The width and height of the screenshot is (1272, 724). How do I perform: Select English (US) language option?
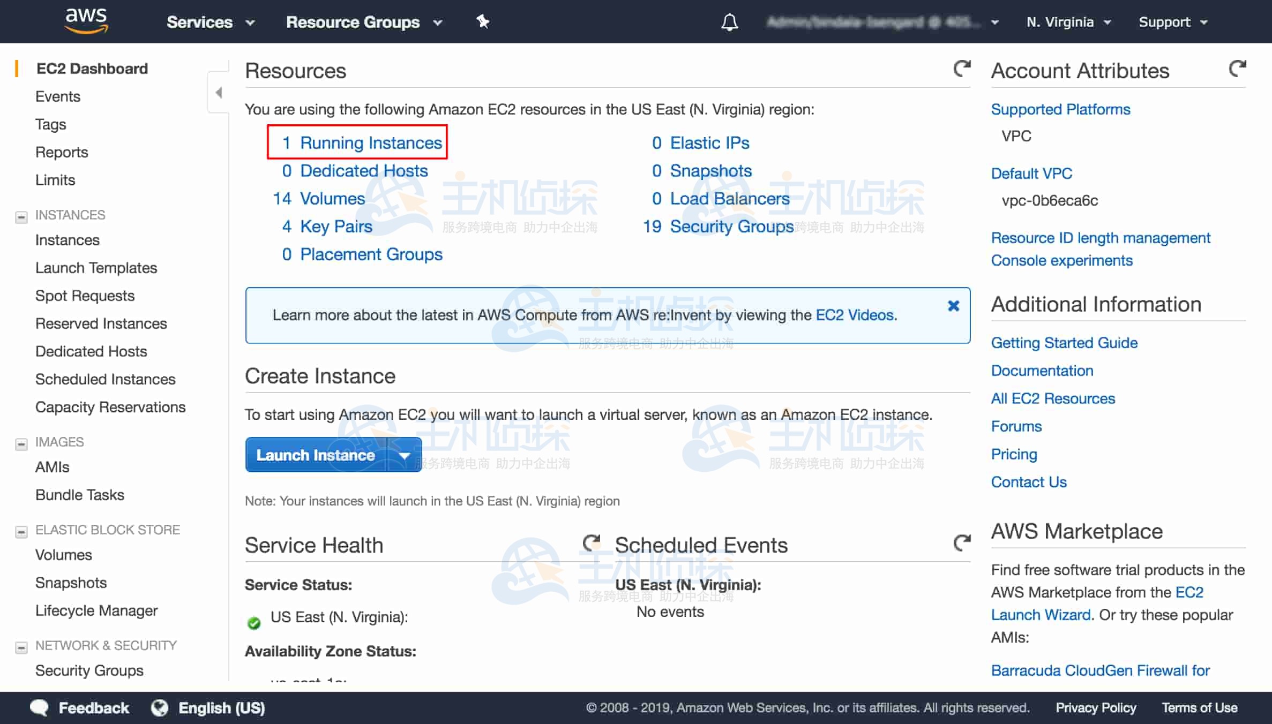[x=221, y=708]
